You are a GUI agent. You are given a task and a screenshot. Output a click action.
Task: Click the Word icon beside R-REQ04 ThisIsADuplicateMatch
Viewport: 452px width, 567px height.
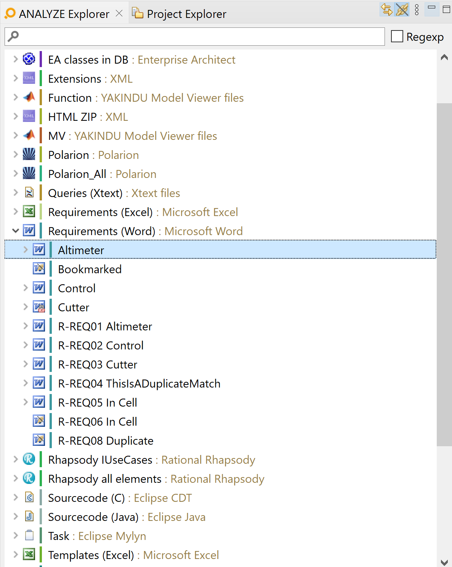click(x=39, y=383)
